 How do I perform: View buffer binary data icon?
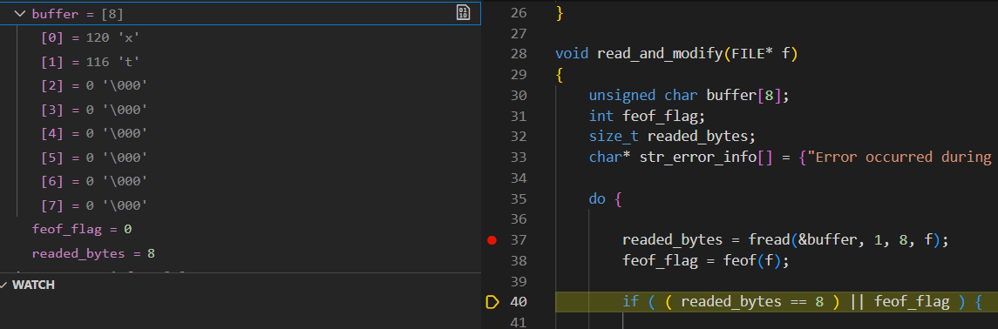pyautogui.click(x=464, y=13)
